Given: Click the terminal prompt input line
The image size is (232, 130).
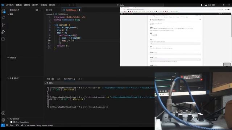Looking at the screenshot, I should click(x=78, y=107).
